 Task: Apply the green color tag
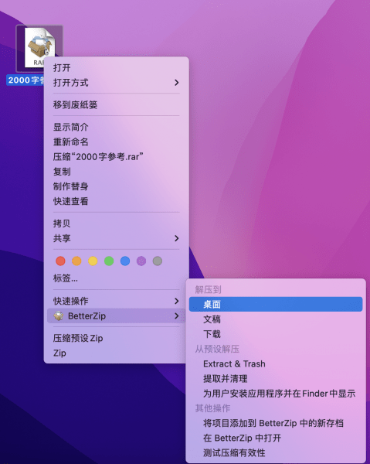[x=109, y=261]
